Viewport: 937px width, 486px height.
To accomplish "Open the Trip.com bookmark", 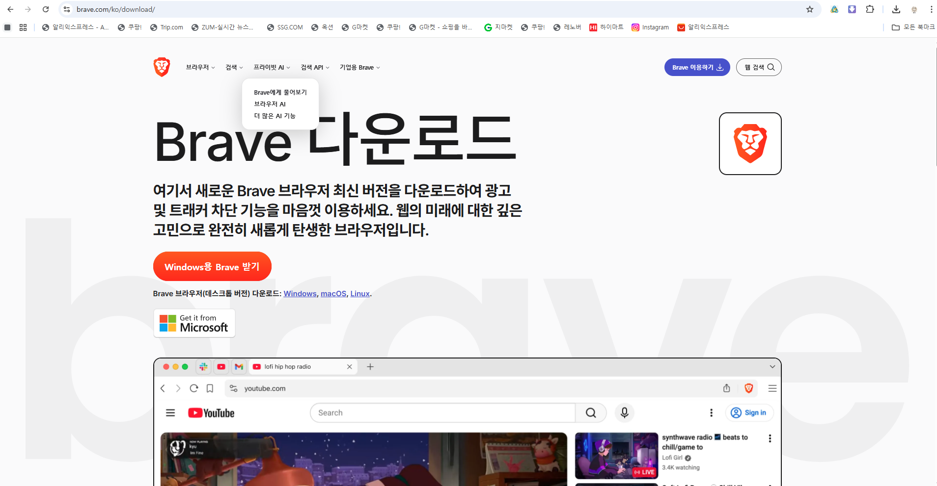I will [166, 27].
